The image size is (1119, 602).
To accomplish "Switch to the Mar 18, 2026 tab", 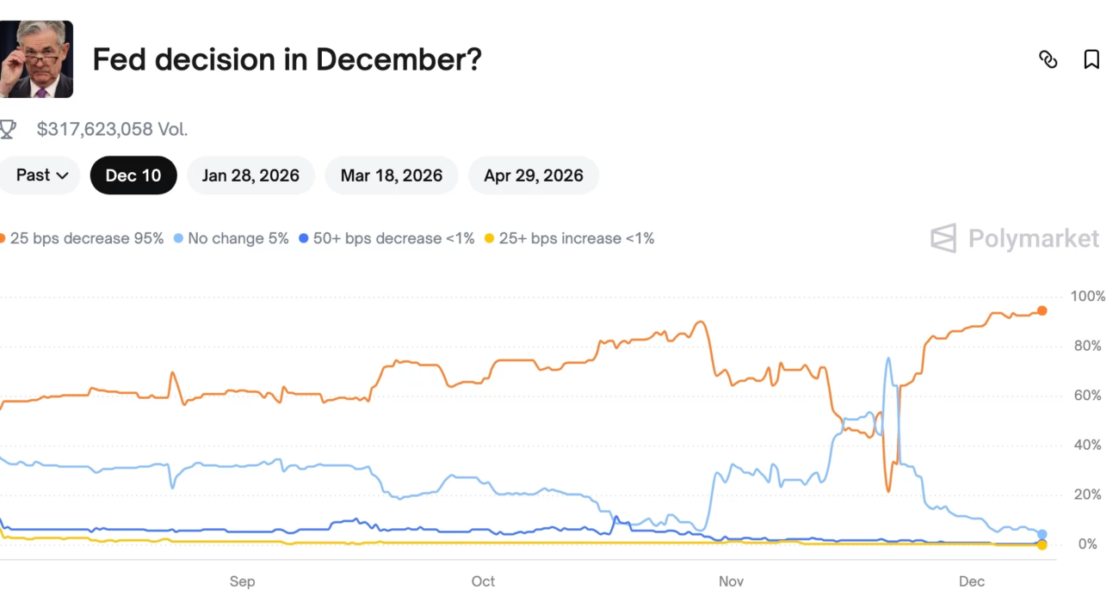I will (x=392, y=175).
